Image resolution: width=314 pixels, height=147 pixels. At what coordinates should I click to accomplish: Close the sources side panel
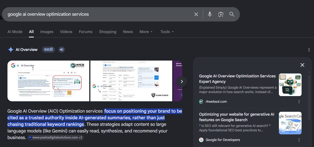pos(302,65)
